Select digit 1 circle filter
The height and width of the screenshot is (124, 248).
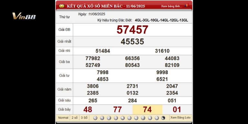pyautogui.click(x=102, y=118)
